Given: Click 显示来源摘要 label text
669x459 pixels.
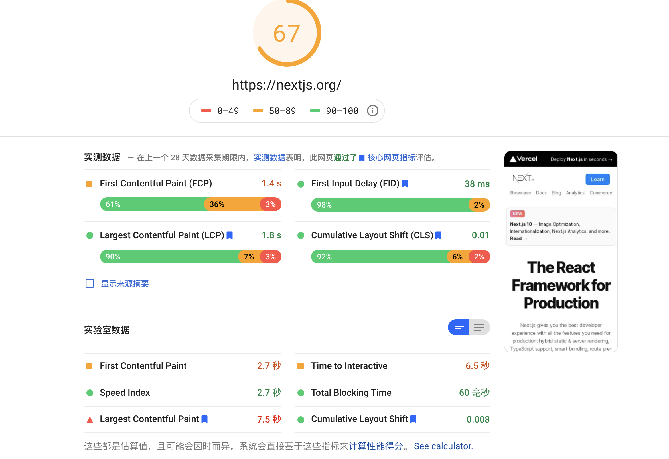Looking at the screenshot, I should (125, 283).
